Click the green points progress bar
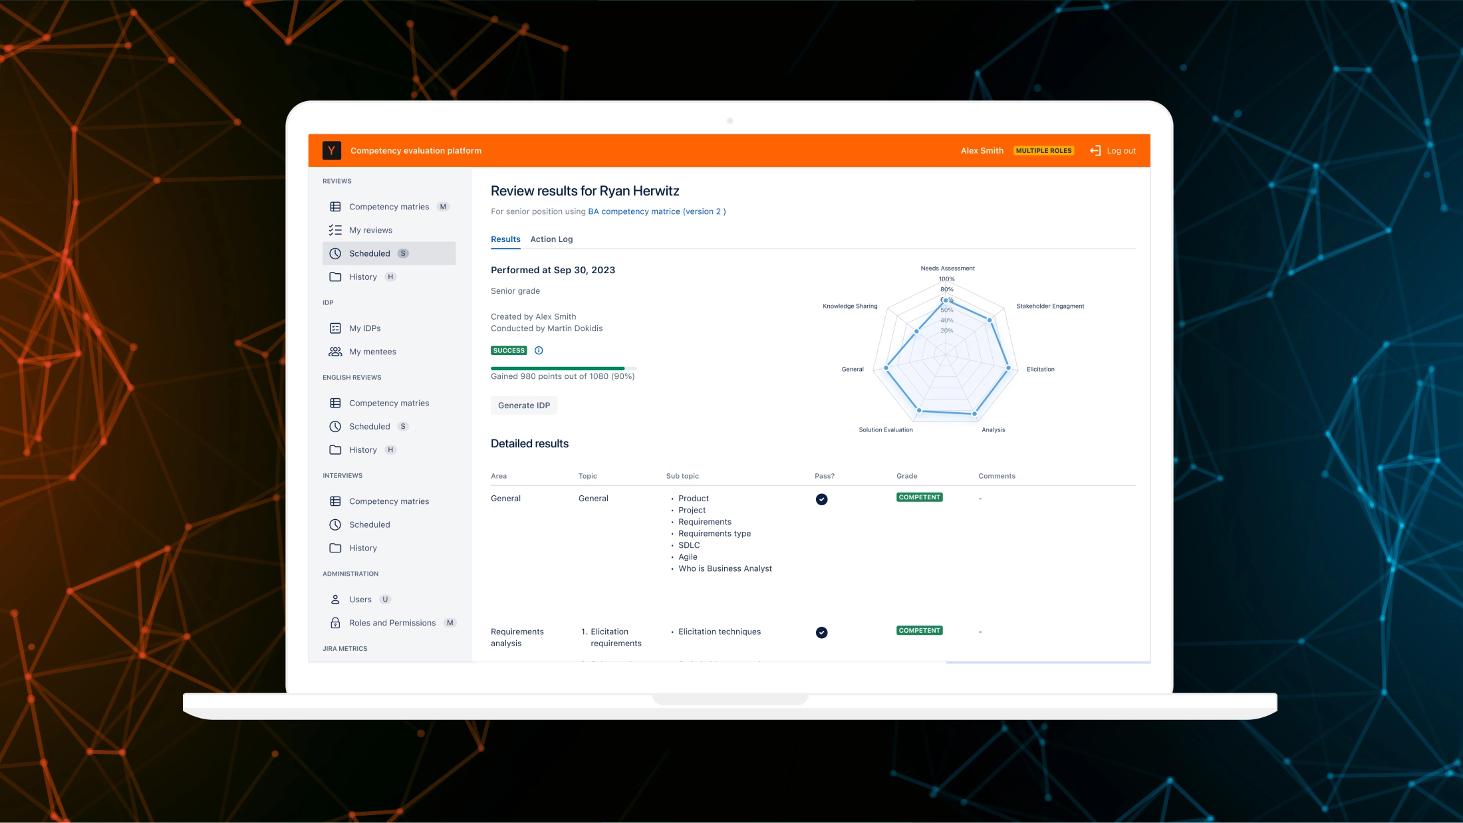 pos(557,368)
